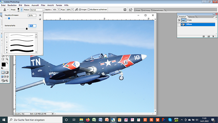Select the Öffnen history state
This screenshot has width=218, height=123.
(198, 25)
